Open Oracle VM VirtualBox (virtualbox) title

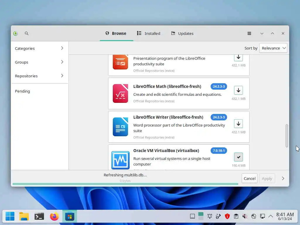pos(166,151)
